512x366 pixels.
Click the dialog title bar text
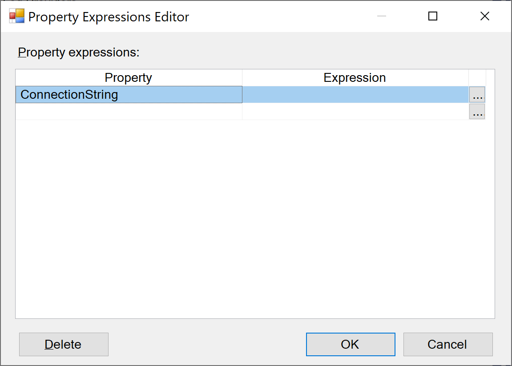point(108,16)
